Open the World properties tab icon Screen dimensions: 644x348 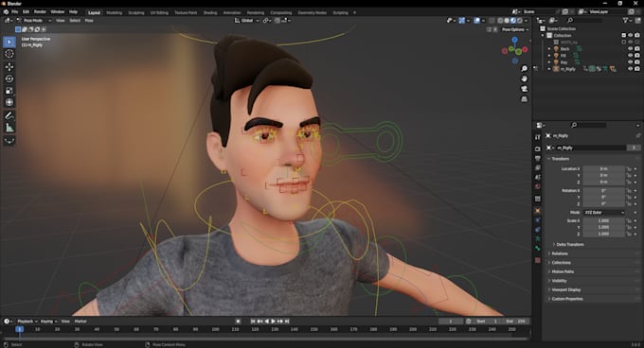coord(538,186)
